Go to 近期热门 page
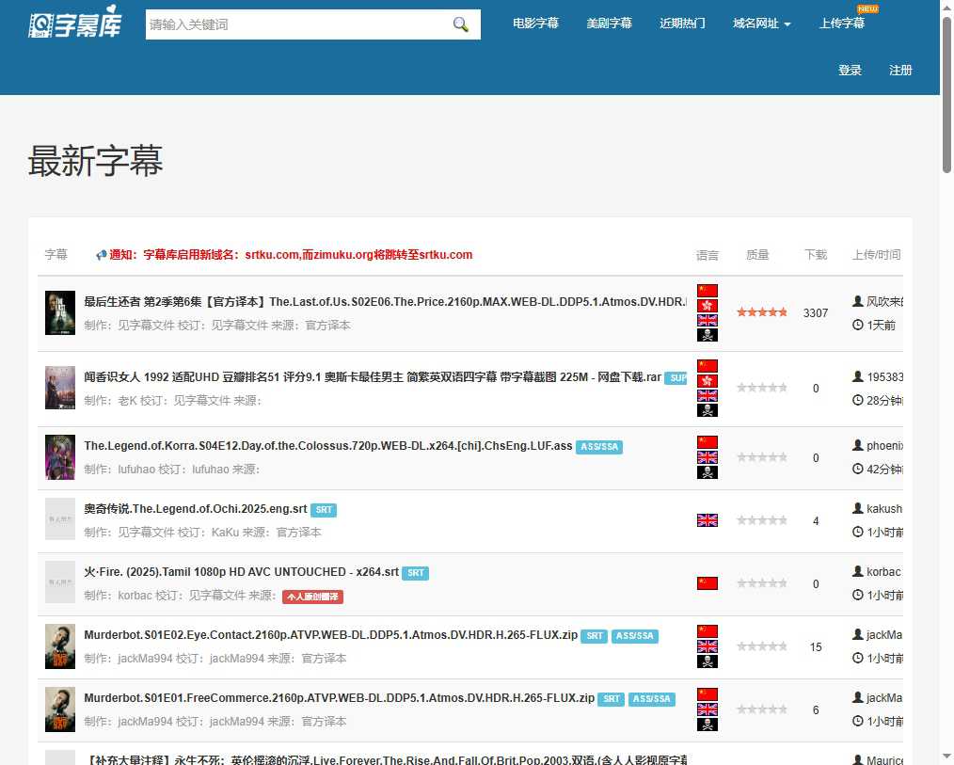 coord(682,24)
